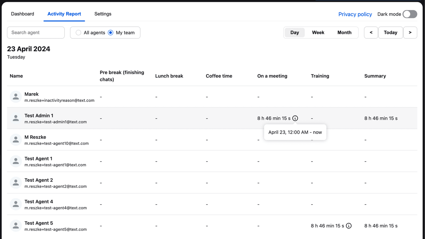The image size is (425, 239).
Task: Click Coffee time column header
Action: tap(219, 76)
